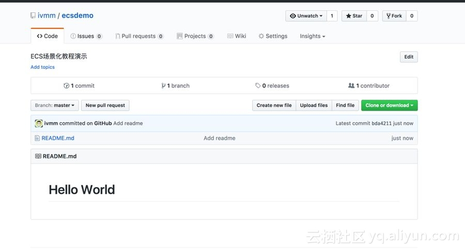The image size is (465, 249).
Task: Click the Pull requests counter badge showing 0
Action: coord(161,37)
